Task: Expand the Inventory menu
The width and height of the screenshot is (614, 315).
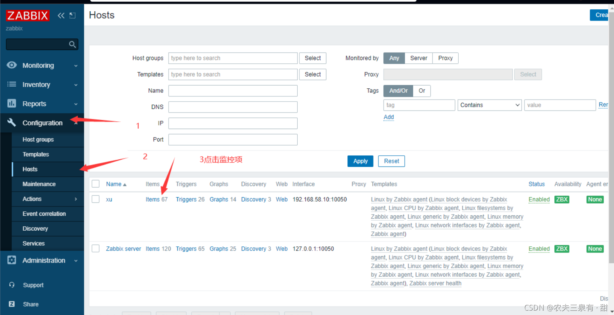Action: click(42, 84)
